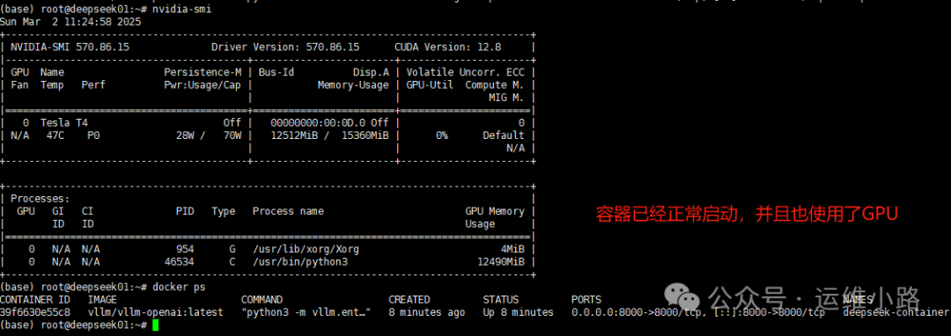Select the 0% GPU-Util value
Image resolution: width=951 pixels, height=336 pixels.
pyautogui.click(x=442, y=135)
